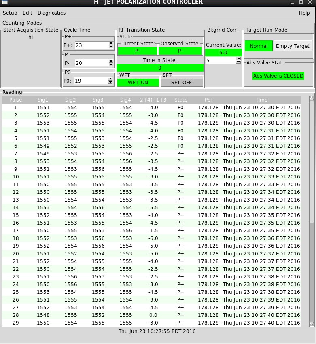
Task: Click the Bkgrnd Corr current value 5.0
Action: click(223, 53)
